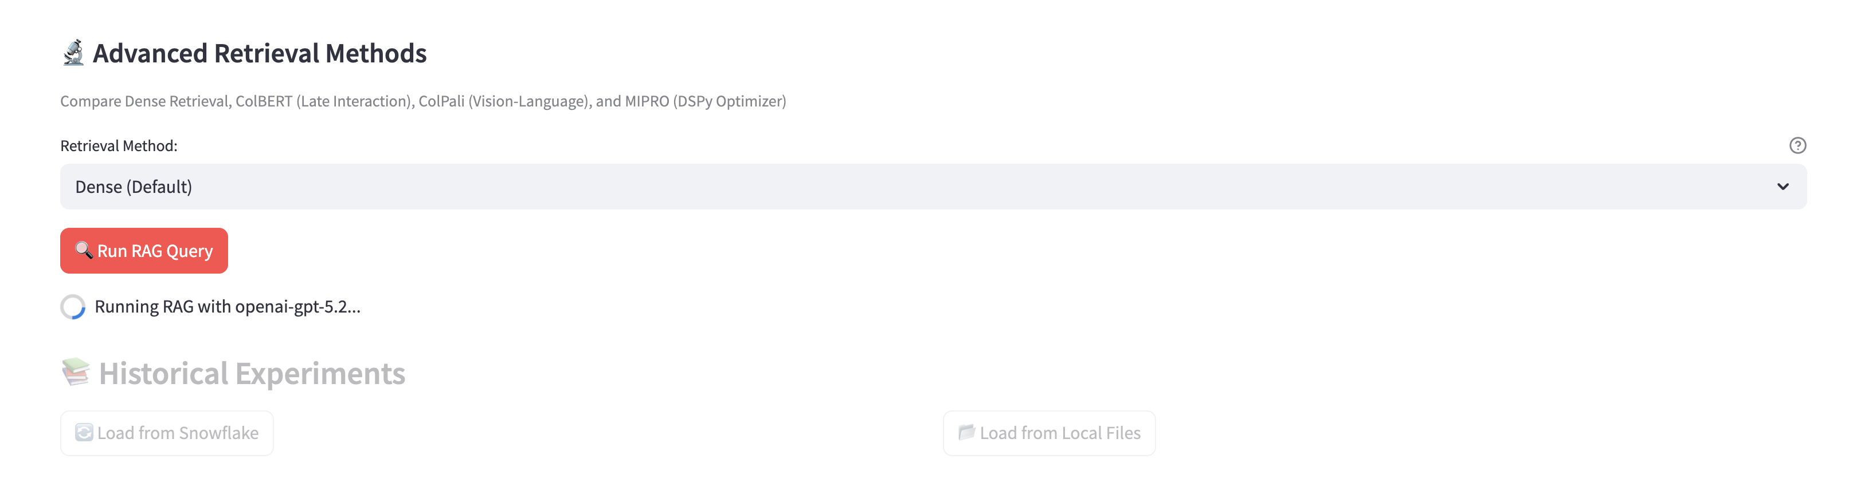Click the loading spinner next to Running RAG
This screenshot has height=502, width=1872.
coord(73,307)
